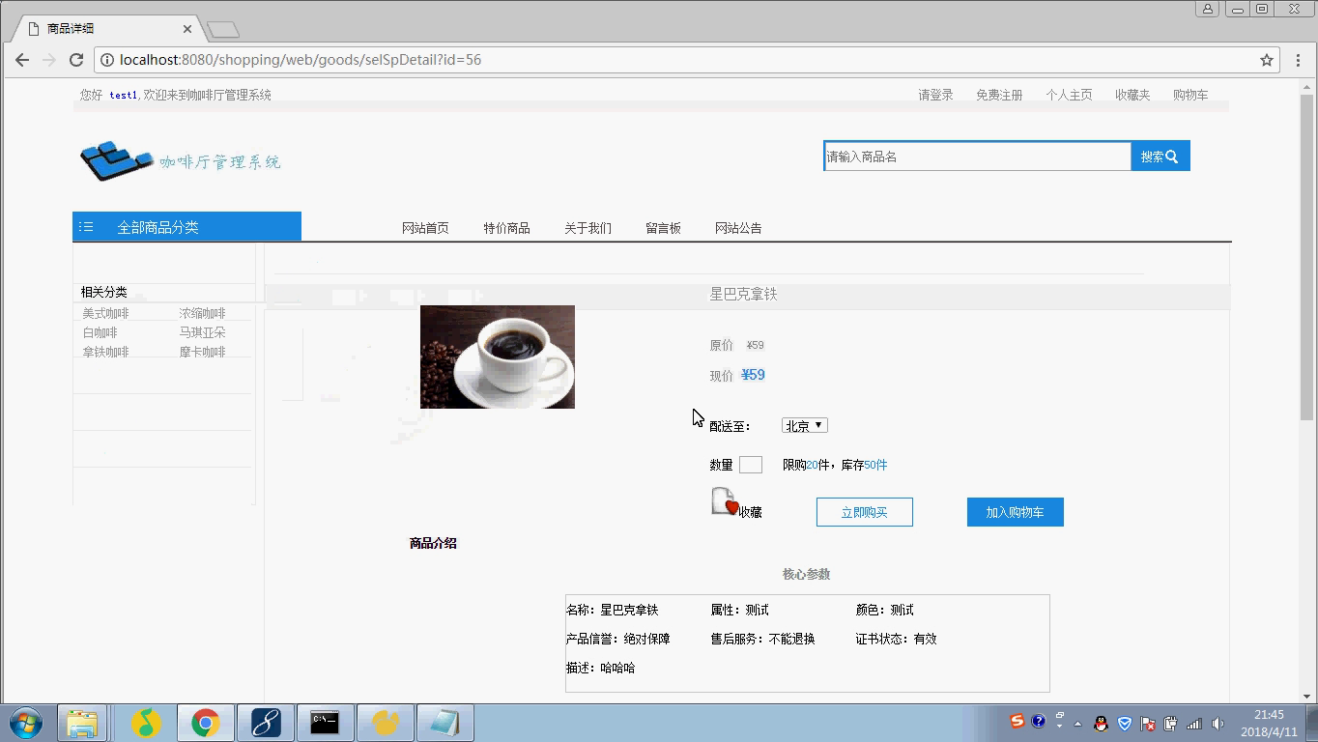Bookmark this page with star icon
Viewport: 1318px width, 742px height.
1267,60
